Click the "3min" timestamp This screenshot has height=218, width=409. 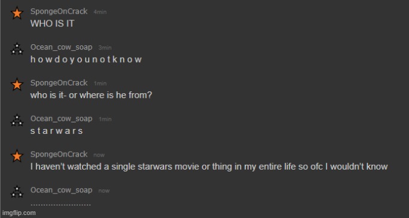[x=105, y=48]
